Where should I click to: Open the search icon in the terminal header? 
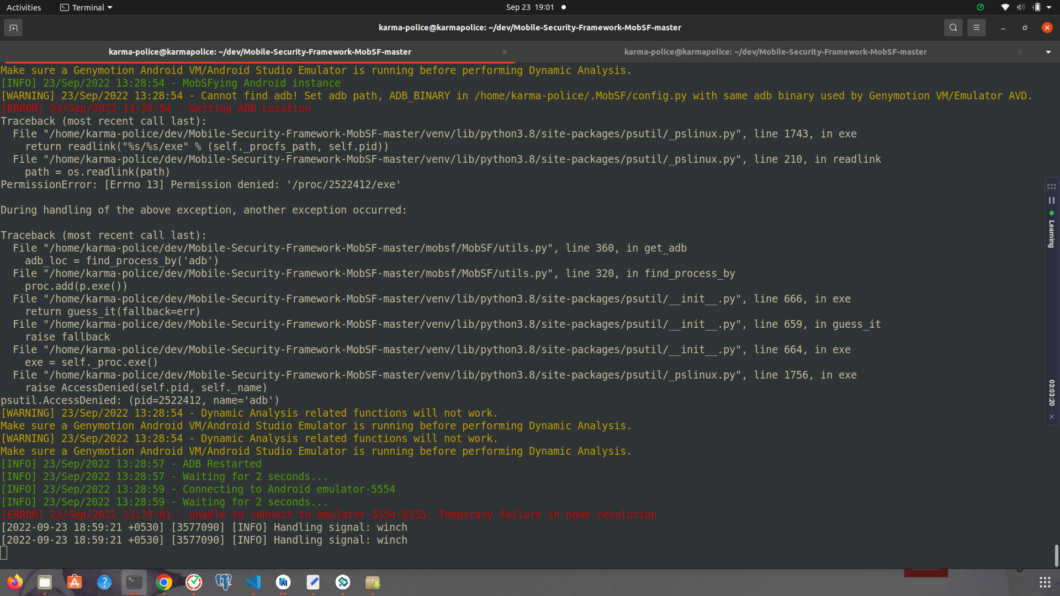953,27
